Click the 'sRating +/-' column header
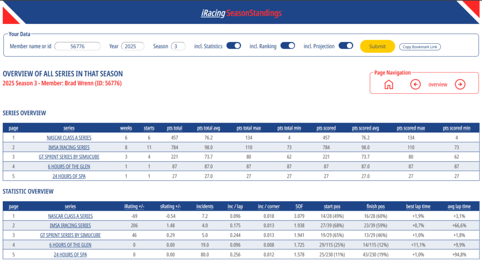 point(170,206)
